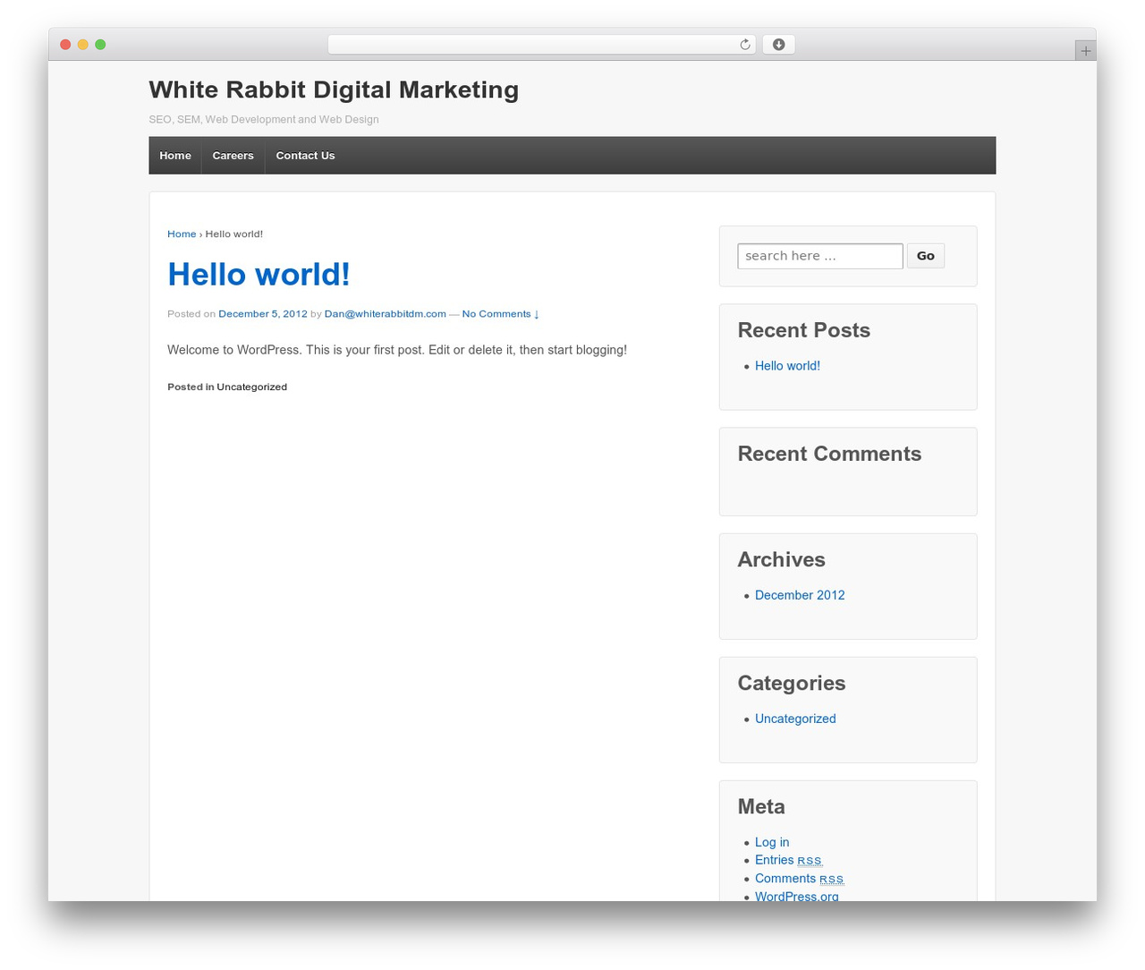1145x970 pixels.
Task: Submit search with the Go button
Action: coord(926,256)
